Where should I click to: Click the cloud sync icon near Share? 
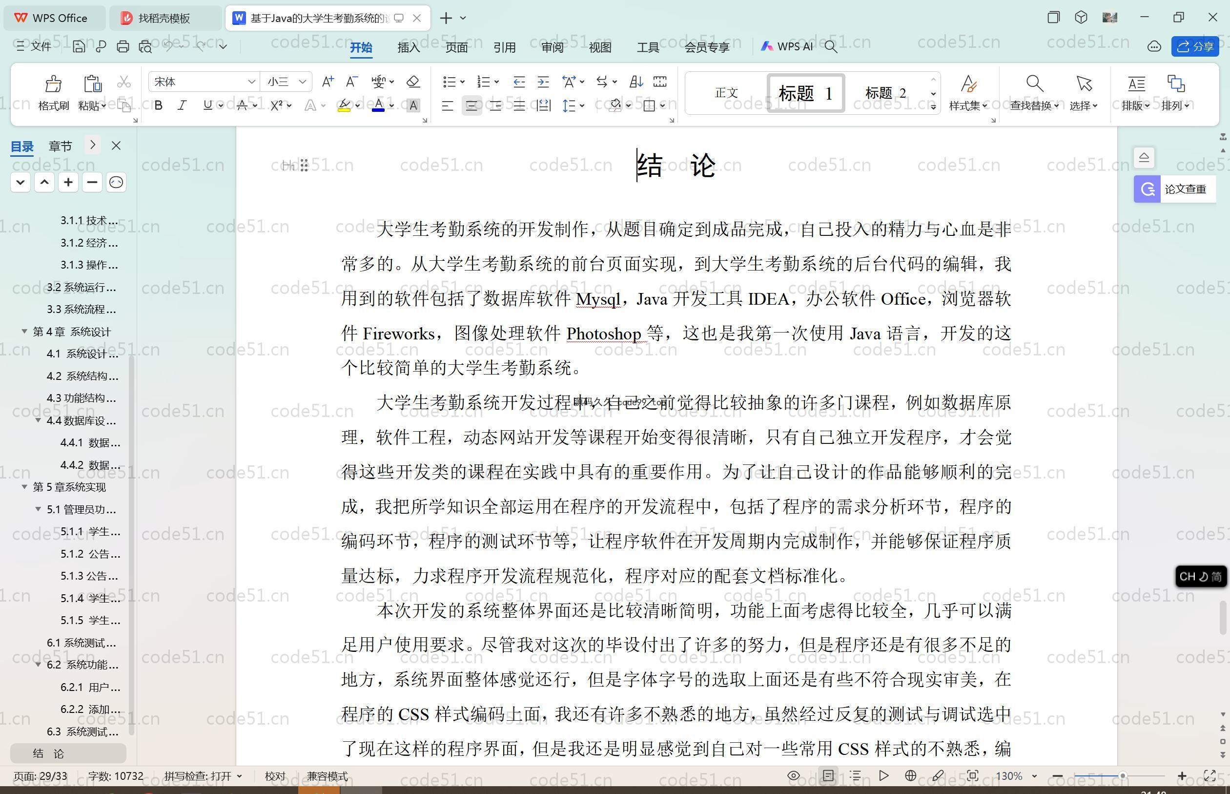coord(1154,47)
